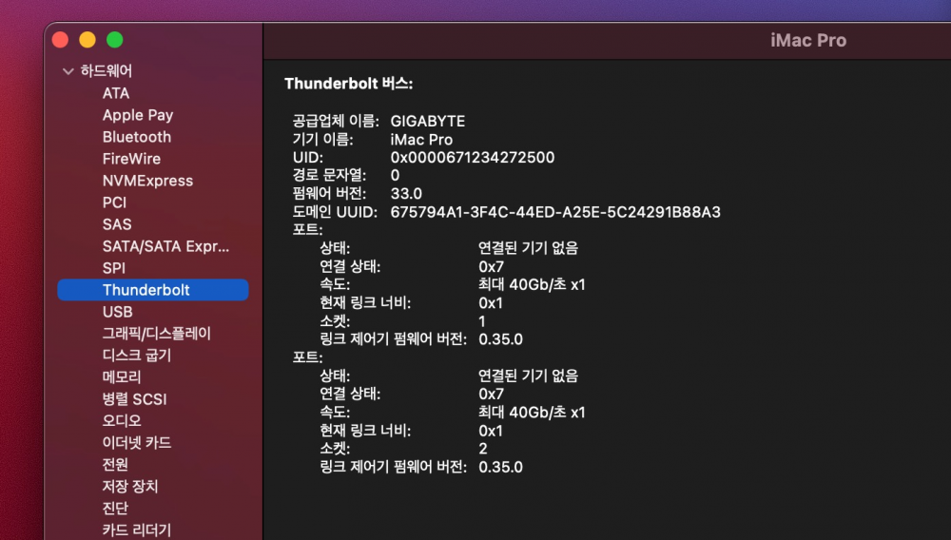
Task: Click the iMac Pro window title
Action: point(808,40)
